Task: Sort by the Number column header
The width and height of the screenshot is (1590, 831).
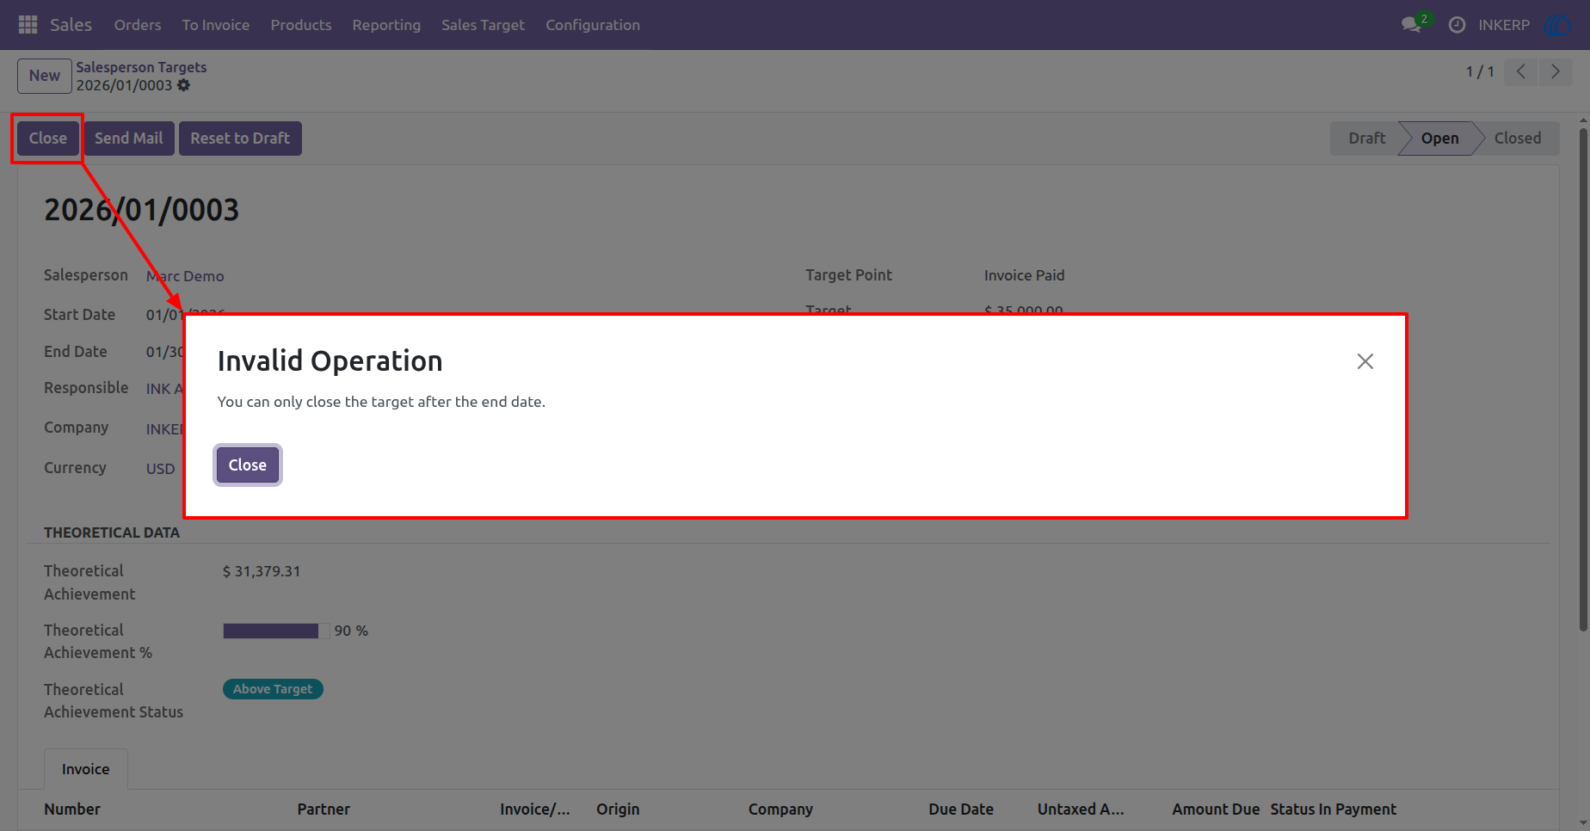Action: tap(72, 809)
